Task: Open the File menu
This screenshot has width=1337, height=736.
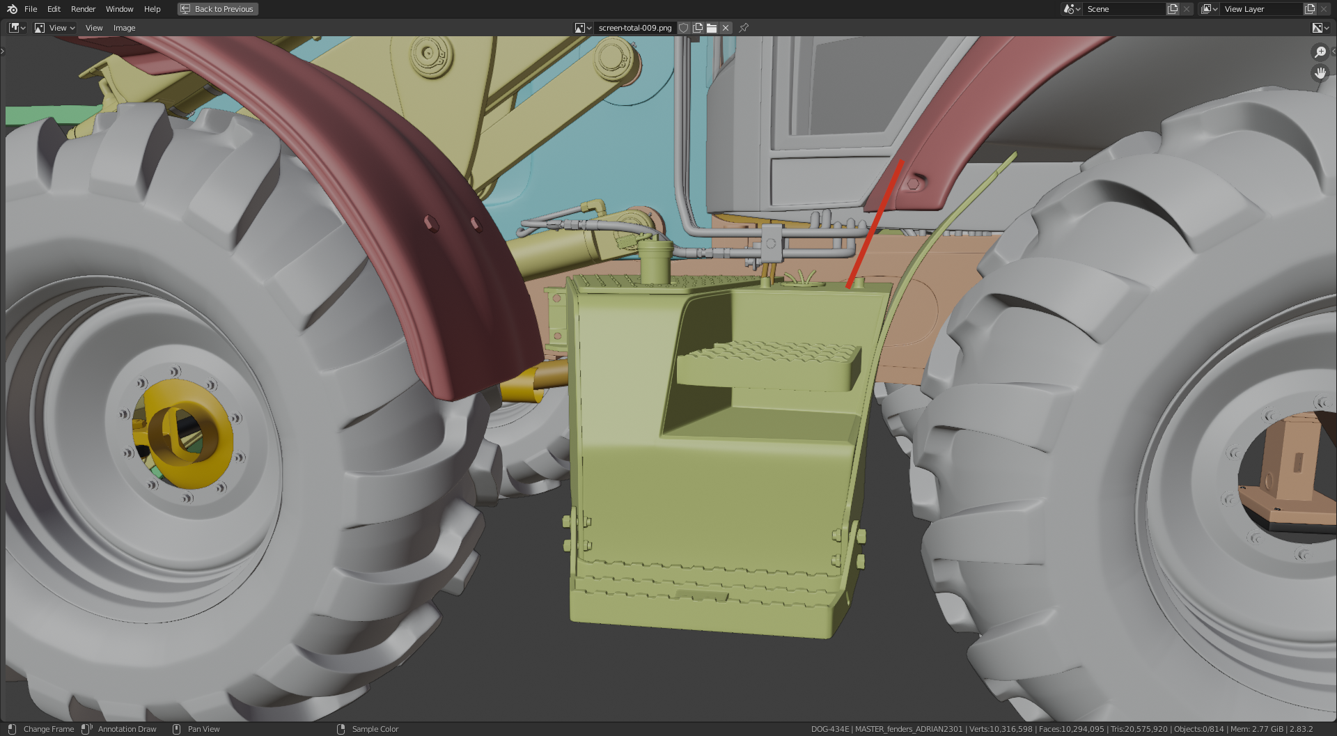Action: (31, 9)
